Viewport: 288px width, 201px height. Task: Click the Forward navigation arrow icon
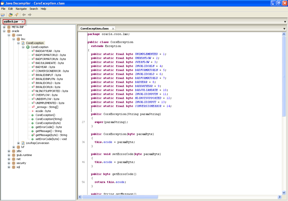(x=29, y=15)
